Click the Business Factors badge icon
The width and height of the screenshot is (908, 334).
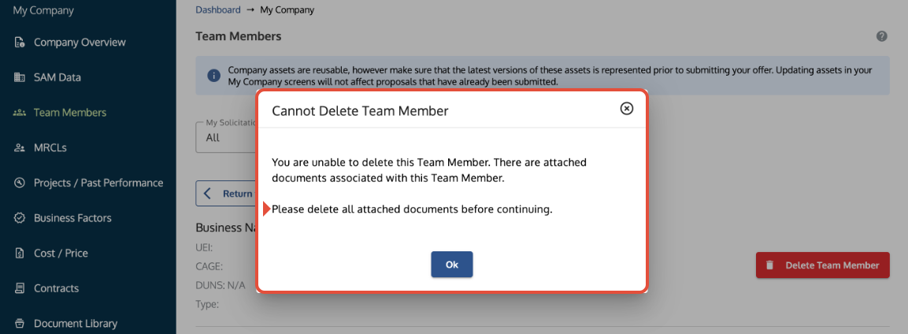[19, 218]
